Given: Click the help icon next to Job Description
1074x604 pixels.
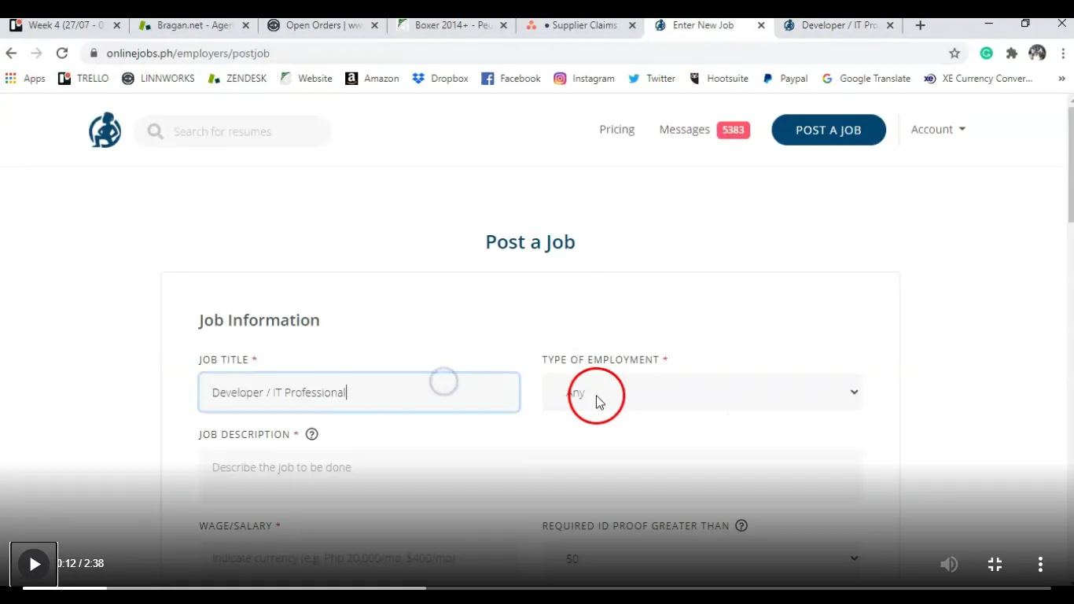Looking at the screenshot, I should coord(311,434).
